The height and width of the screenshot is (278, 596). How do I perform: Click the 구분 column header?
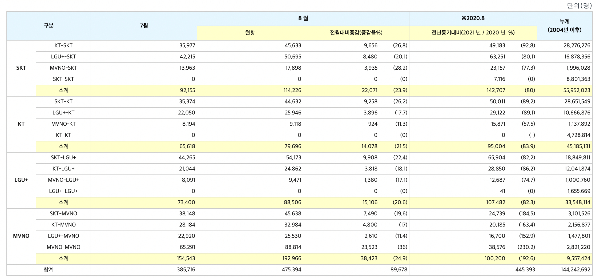(x=49, y=26)
